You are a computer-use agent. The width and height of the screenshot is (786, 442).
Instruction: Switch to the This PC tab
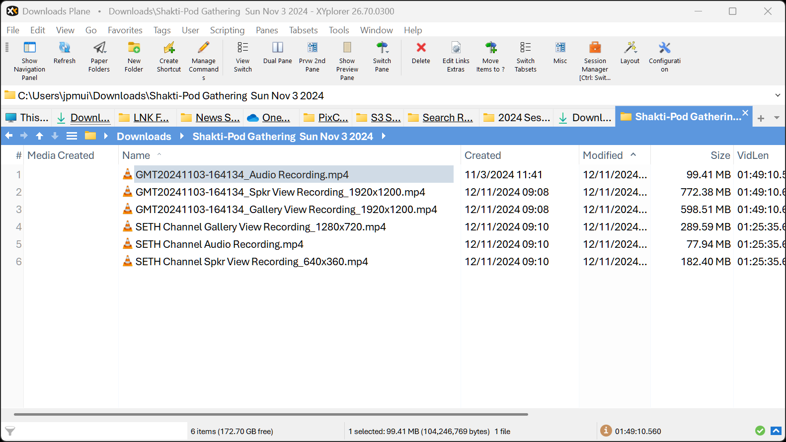click(27, 118)
